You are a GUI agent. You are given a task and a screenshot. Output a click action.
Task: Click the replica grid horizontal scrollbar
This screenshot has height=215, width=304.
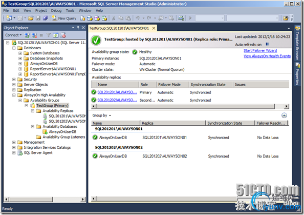pyautogui.click(x=186, y=106)
